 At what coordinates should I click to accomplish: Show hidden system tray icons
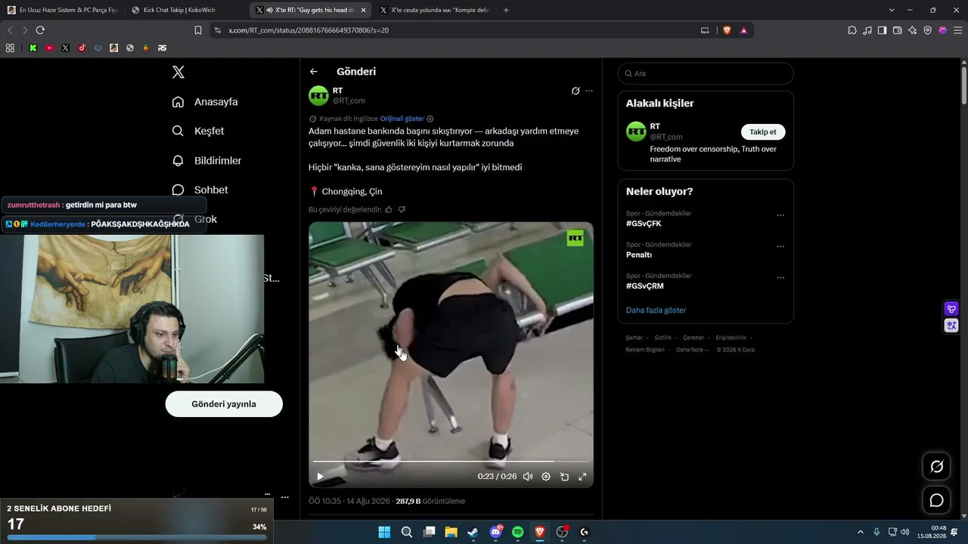pos(860,532)
